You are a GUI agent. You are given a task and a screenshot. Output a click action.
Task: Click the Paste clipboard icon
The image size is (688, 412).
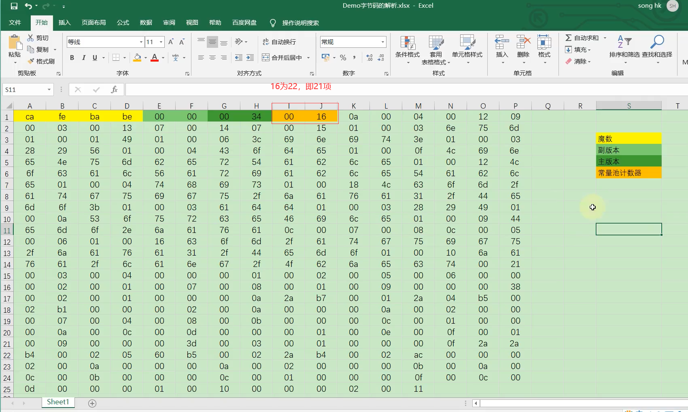click(x=15, y=43)
